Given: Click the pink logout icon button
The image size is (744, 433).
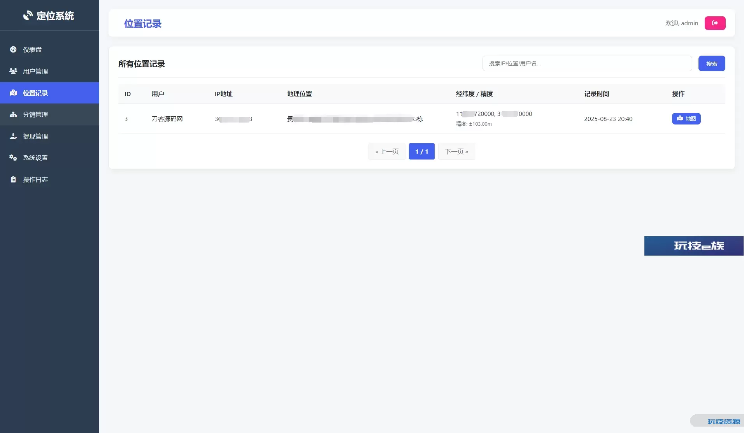Looking at the screenshot, I should [x=715, y=23].
